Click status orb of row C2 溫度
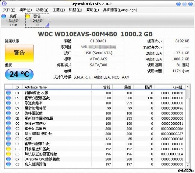The height and width of the screenshot is (173, 195). click(x=9, y=138)
